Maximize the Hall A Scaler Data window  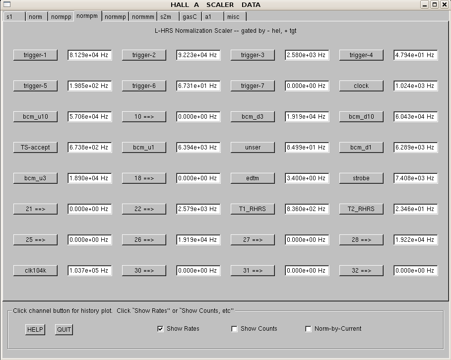tap(435, 4)
